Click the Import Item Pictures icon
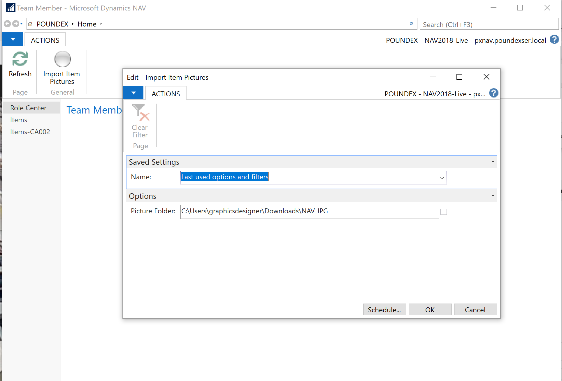This screenshot has width=562, height=381. (62, 59)
